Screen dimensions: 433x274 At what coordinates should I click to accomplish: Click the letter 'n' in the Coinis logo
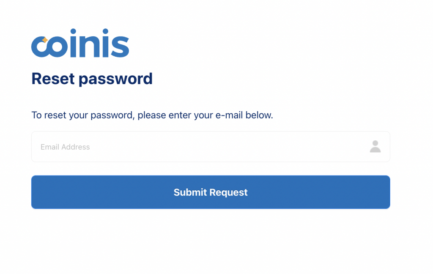click(90, 47)
